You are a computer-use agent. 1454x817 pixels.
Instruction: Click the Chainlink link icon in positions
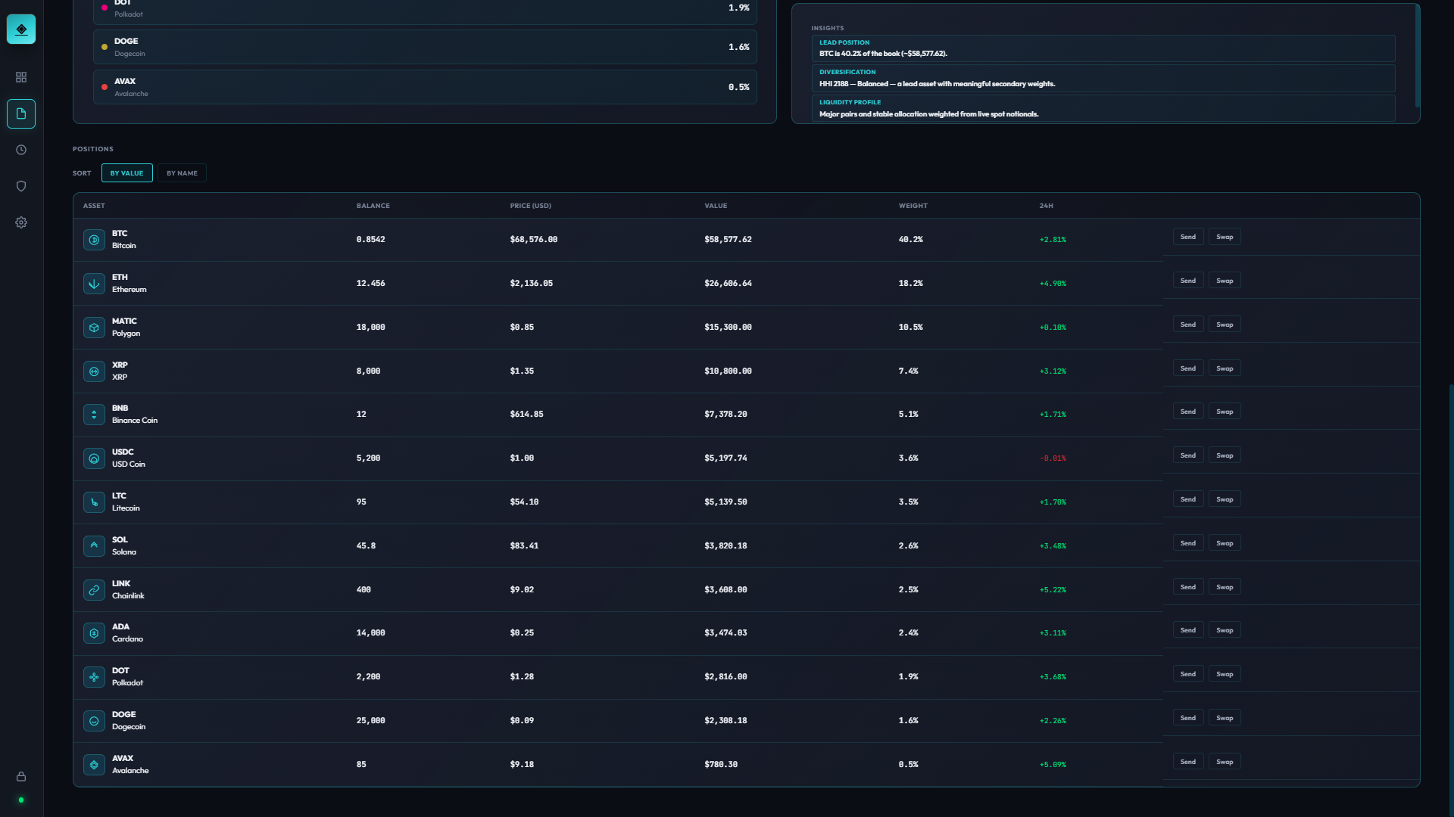pos(94,590)
